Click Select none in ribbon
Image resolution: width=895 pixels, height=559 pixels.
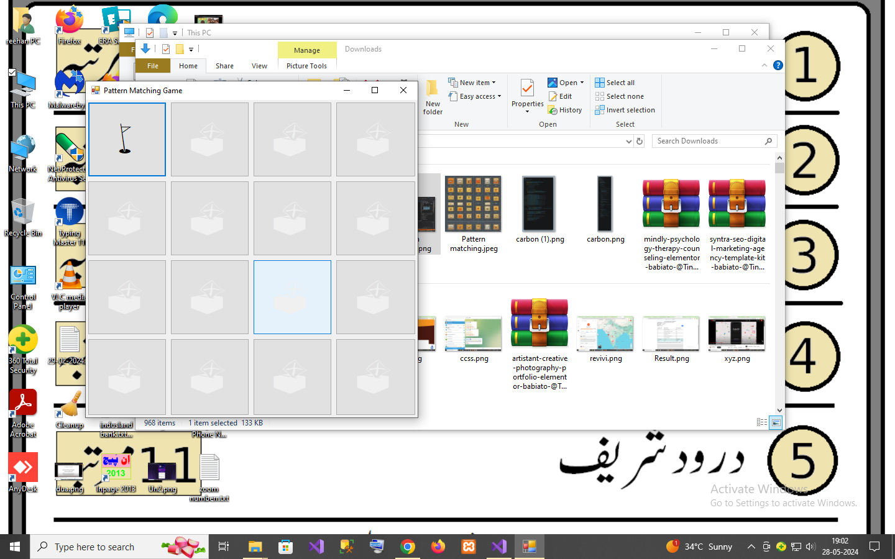(619, 96)
